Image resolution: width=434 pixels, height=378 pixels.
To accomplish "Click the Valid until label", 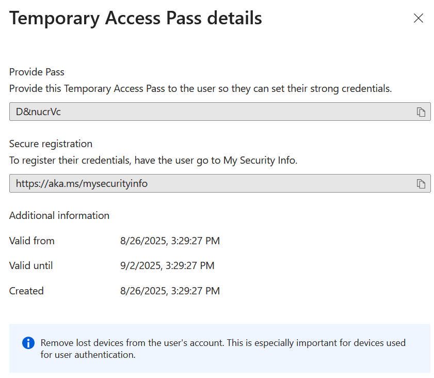I will [x=31, y=266].
